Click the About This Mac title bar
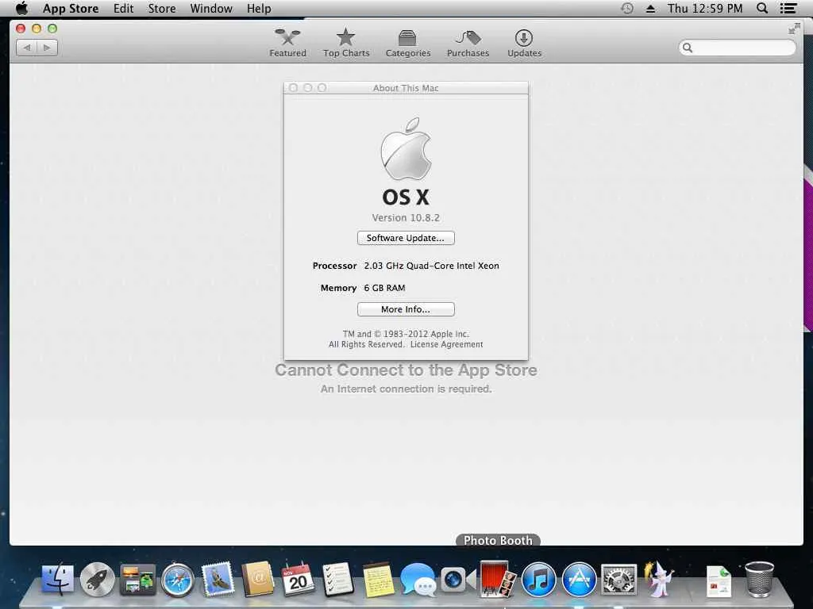 click(x=406, y=88)
